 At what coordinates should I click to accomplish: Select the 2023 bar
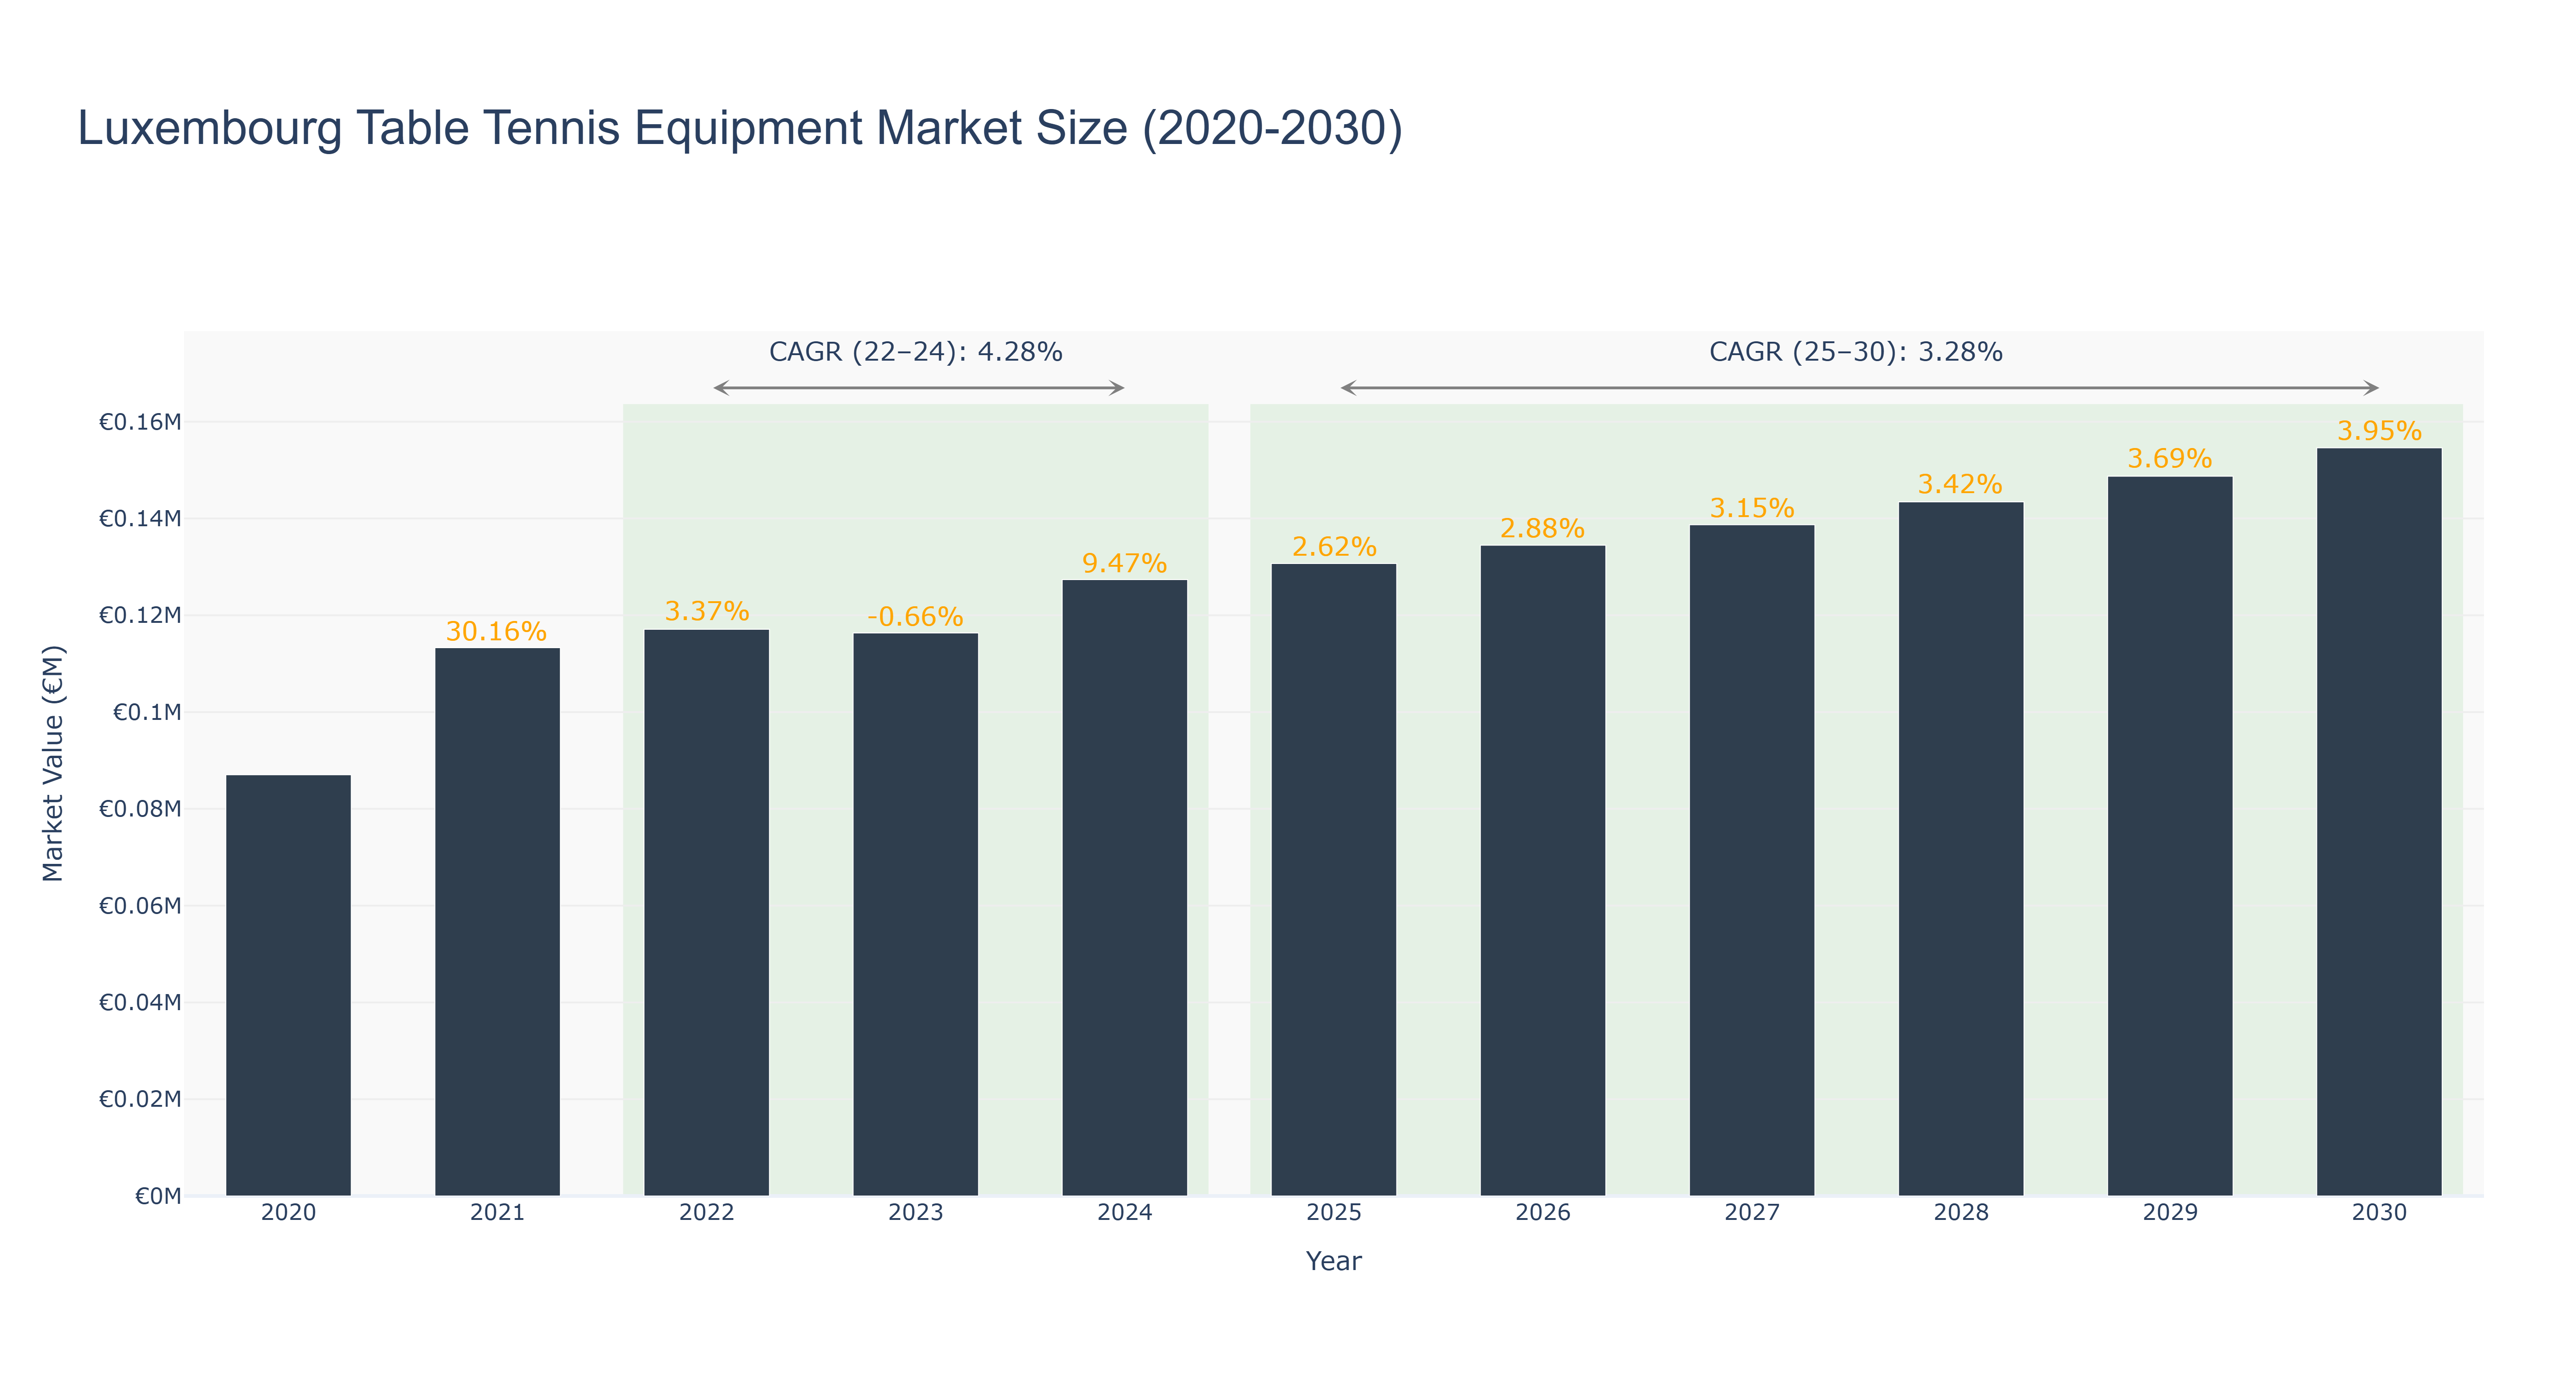pos(915,915)
